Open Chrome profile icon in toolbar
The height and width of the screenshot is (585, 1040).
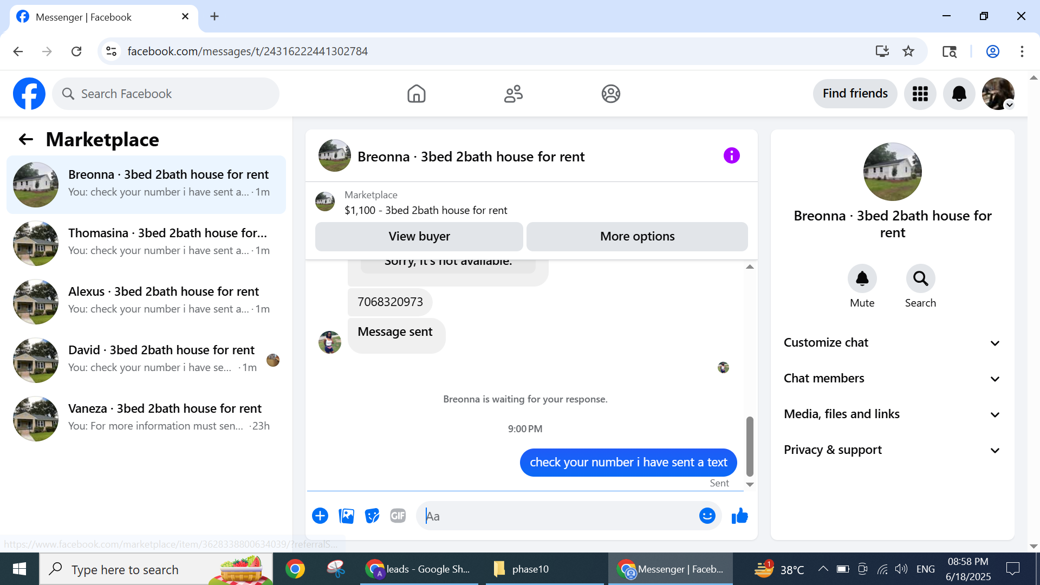(993, 51)
